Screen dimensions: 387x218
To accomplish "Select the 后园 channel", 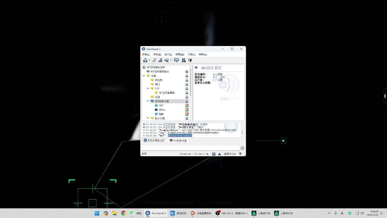I will 157,97.
